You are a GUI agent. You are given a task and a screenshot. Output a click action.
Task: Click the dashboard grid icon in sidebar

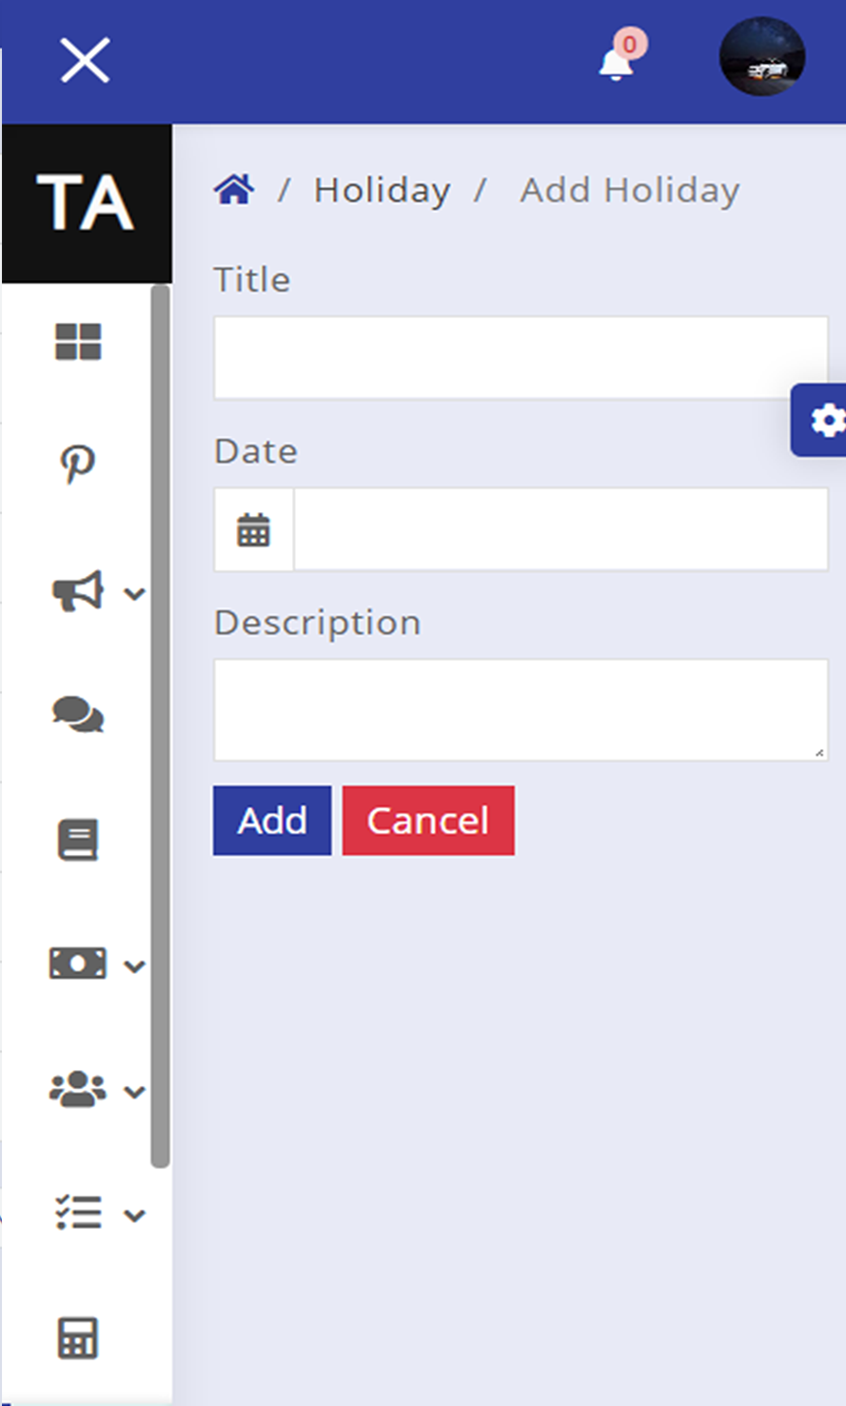tap(78, 342)
